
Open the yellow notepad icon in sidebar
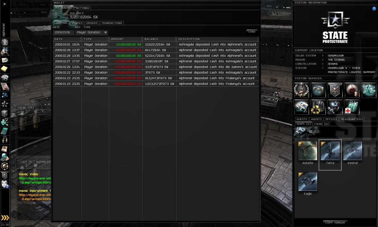click(5, 69)
